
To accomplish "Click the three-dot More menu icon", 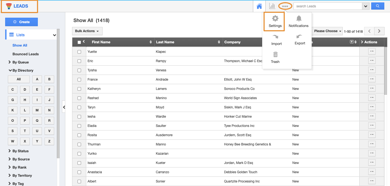I will pos(285,6).
